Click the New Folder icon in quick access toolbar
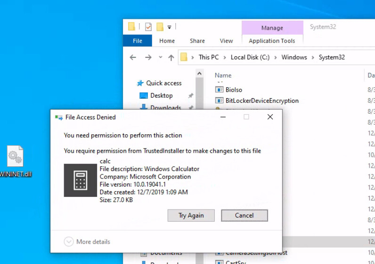Image resolution: width=375 pixels, height=264 pixels. [x=160, y=27]
